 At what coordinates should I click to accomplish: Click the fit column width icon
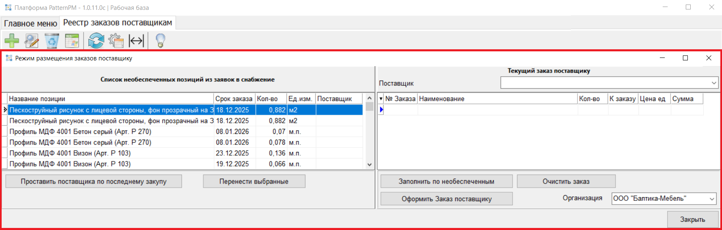[136, 41]
